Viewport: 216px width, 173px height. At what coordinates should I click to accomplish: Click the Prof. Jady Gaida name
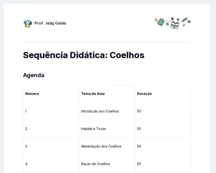coord(50,23)
